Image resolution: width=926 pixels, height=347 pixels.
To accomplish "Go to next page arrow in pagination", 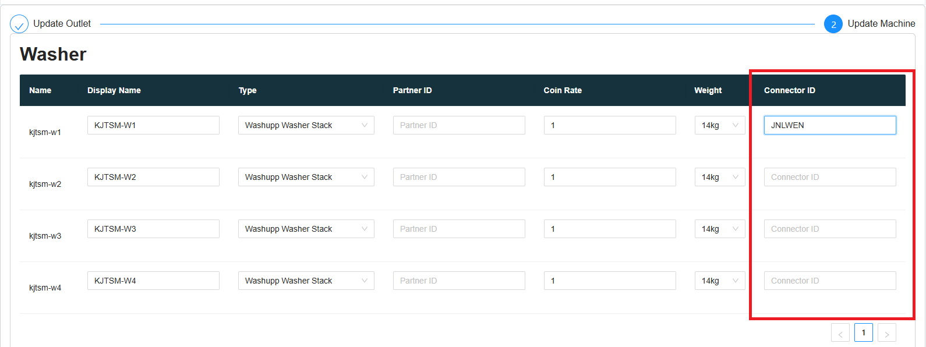I will point(887,332).
